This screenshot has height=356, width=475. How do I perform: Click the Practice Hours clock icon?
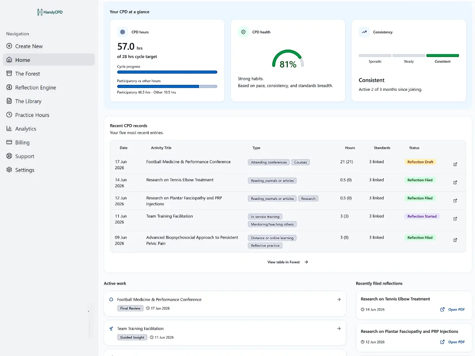click(9, 115)
